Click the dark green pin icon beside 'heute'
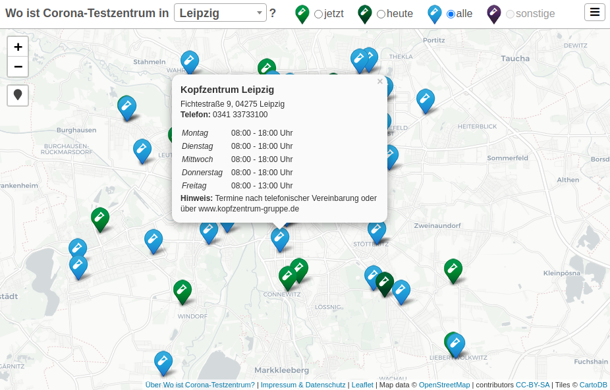The width and height of the screenshot is (610, 390). coord(364,13)
